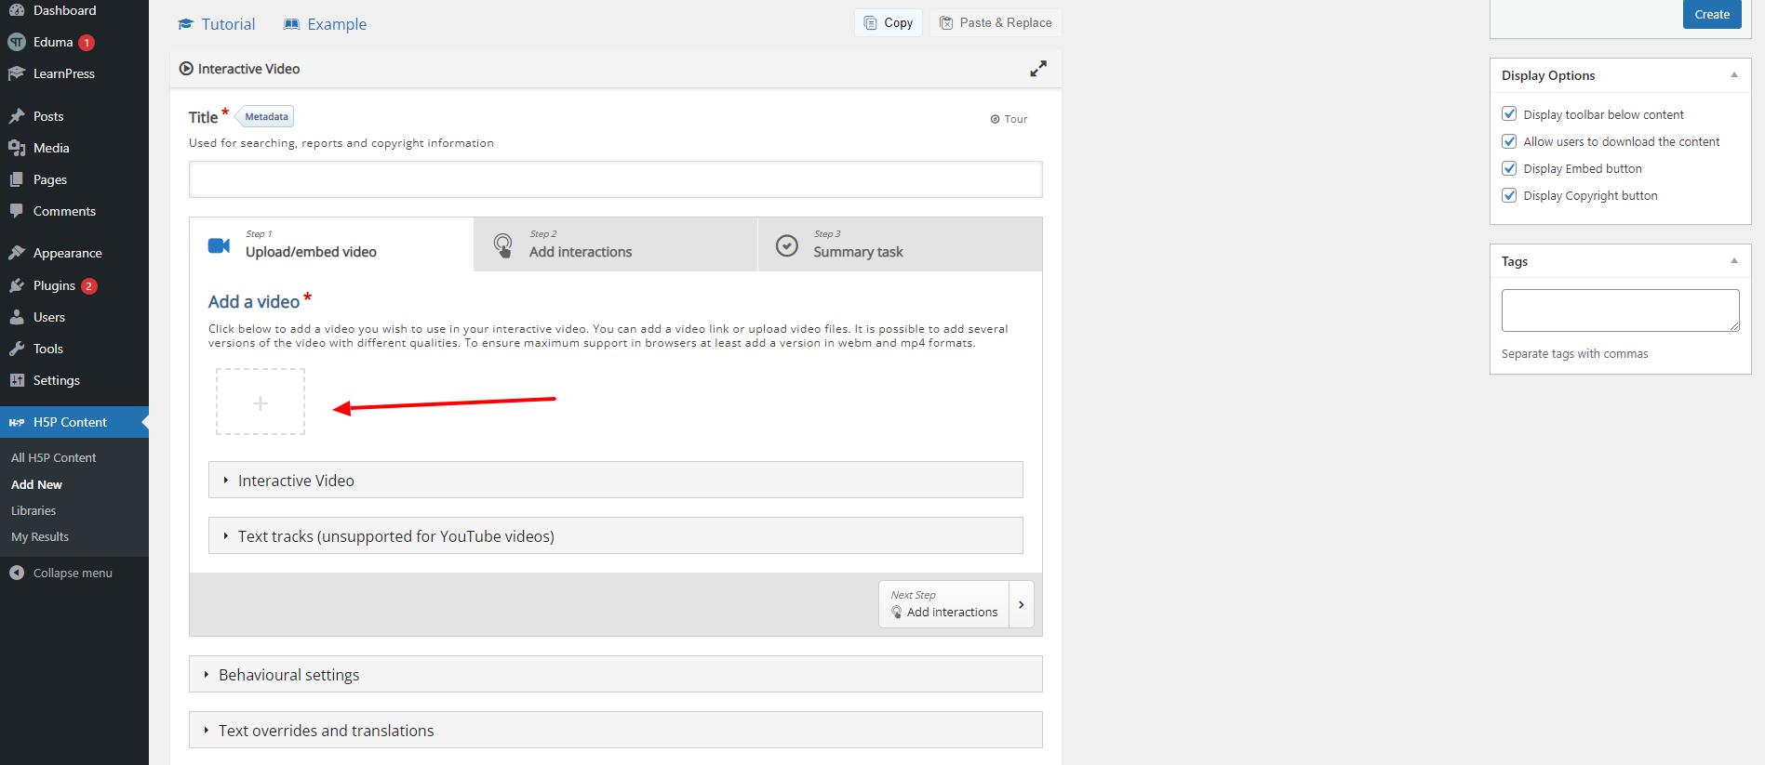This screenshot has width=1765, height=765.
Task: Open My Results submenu item
Action: (40, 537)
